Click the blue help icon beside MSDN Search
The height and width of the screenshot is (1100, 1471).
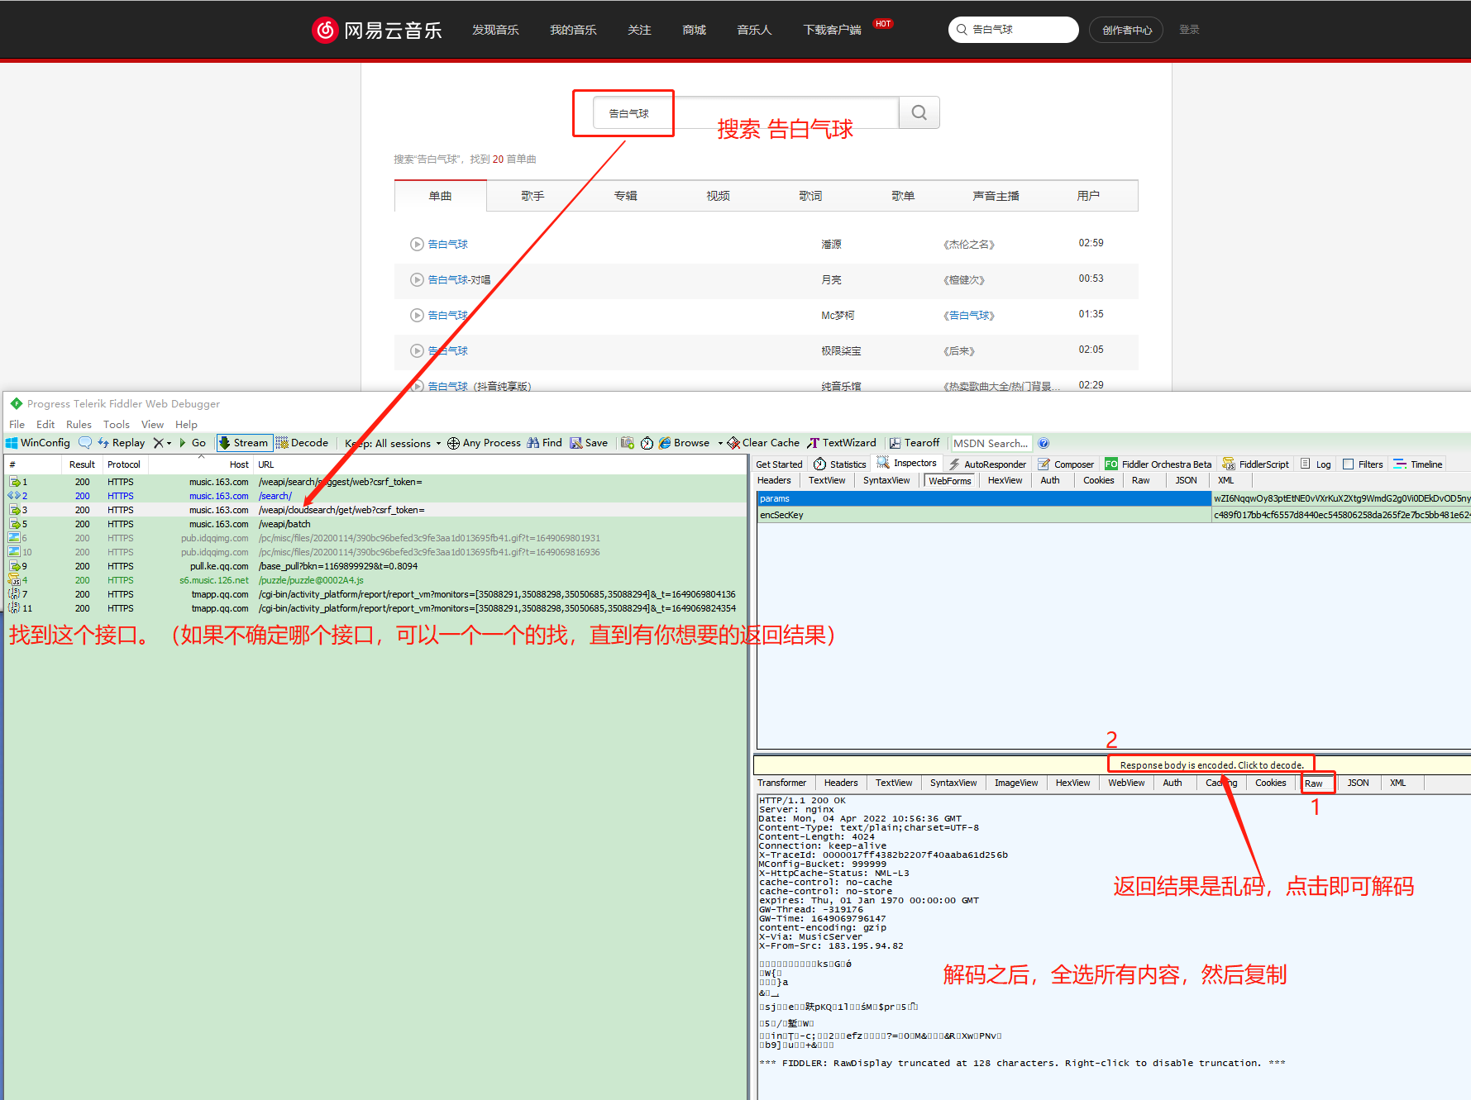(1044, 443)
